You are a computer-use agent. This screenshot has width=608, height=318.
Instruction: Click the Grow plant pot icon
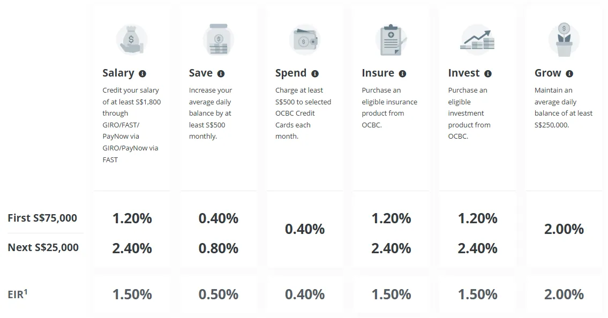tap(564, 40)
